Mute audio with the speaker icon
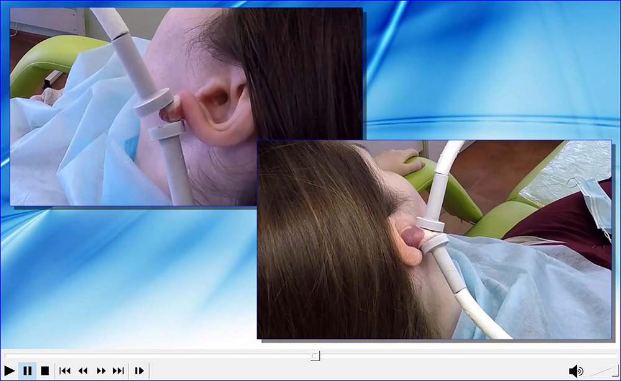 click(576, 371)
